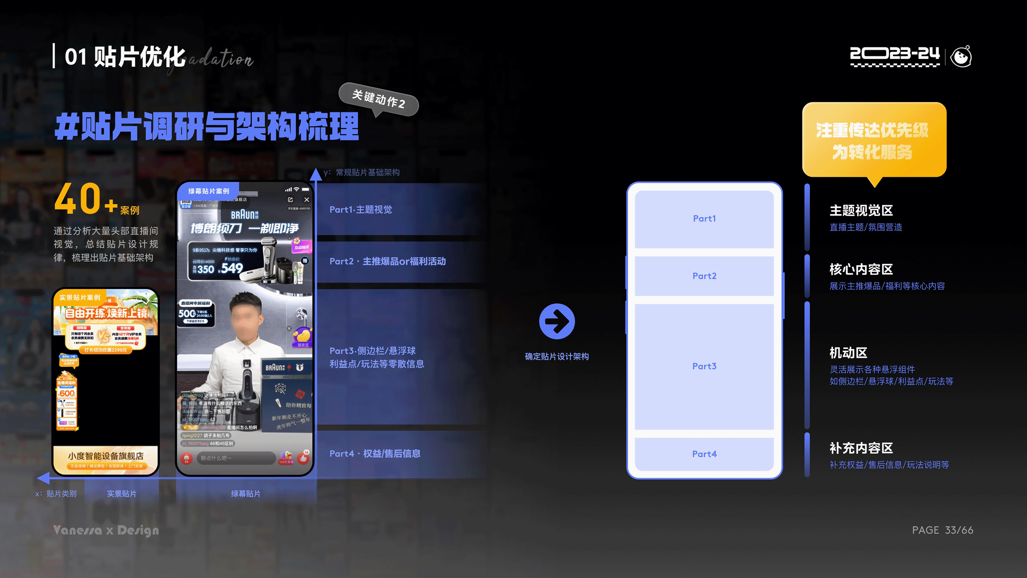
Task: Click the 展示主推爆品/福利等核心内容 description
Action: coord(887,286)
